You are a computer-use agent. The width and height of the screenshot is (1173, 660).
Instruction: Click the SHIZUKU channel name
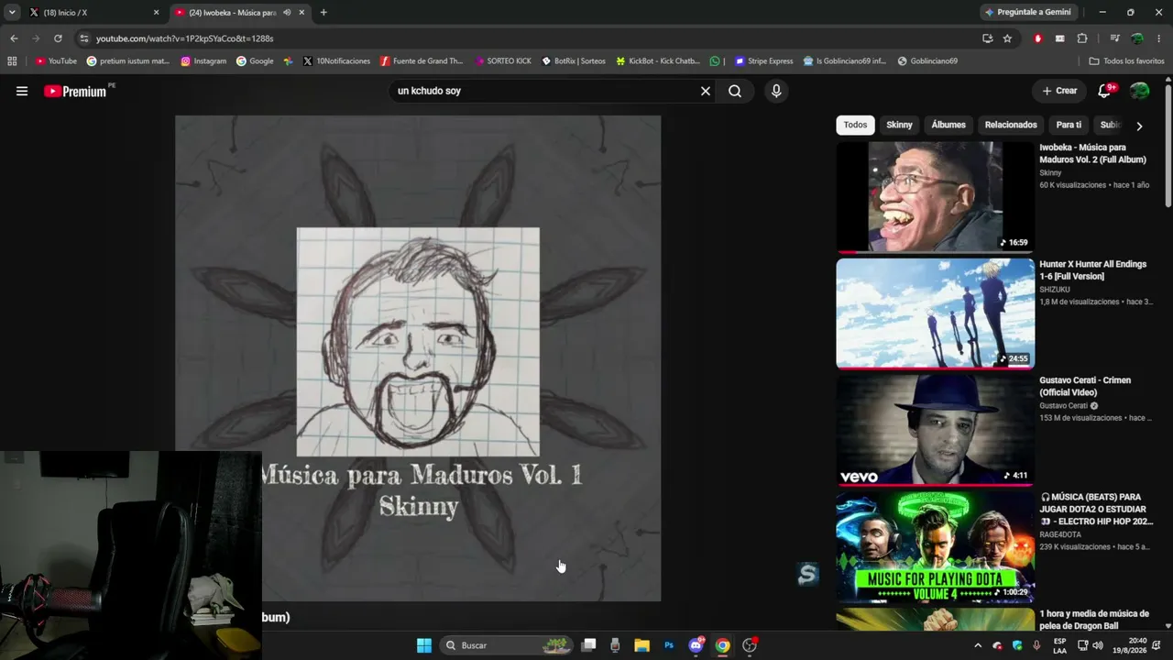click(1054, 290)
